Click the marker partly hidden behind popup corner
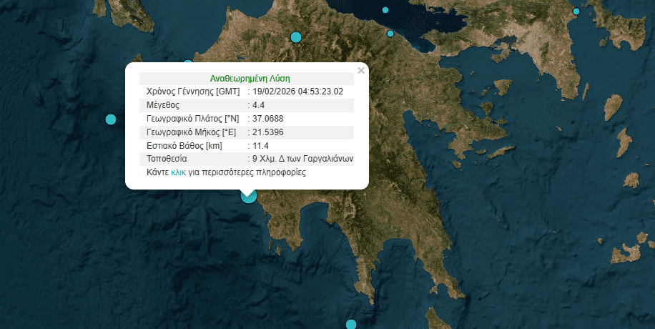This screenshot has height=329, width=655. click(x=188, y=64)
